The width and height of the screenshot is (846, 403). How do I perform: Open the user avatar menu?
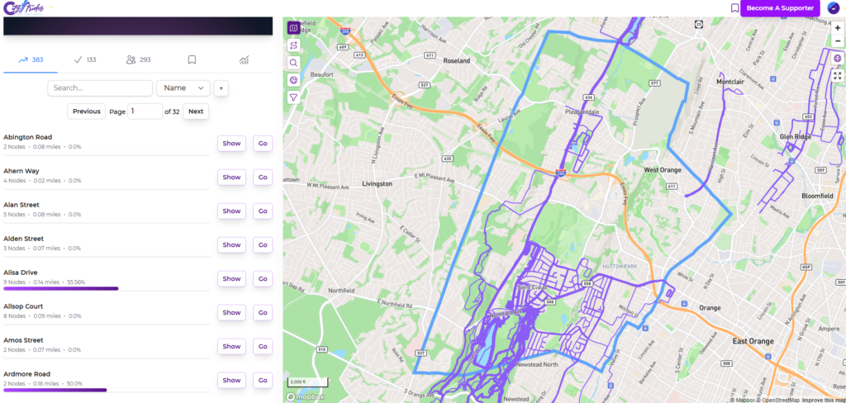coord(834,8)
